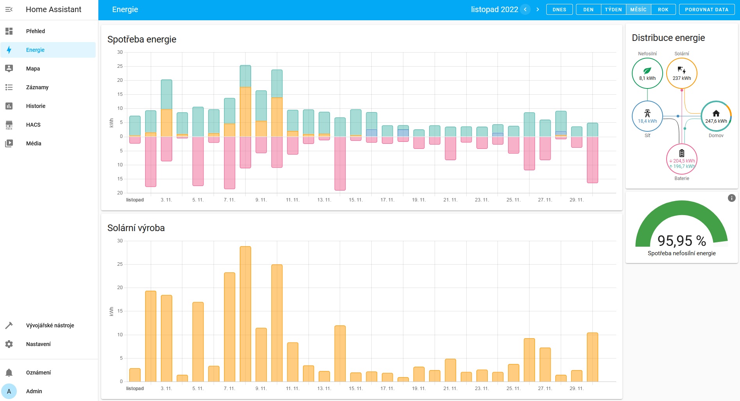This screenshot has width=740, height=401.
Task: Select Energie in the sidebar menu
Action: click(x=35, y=50)
